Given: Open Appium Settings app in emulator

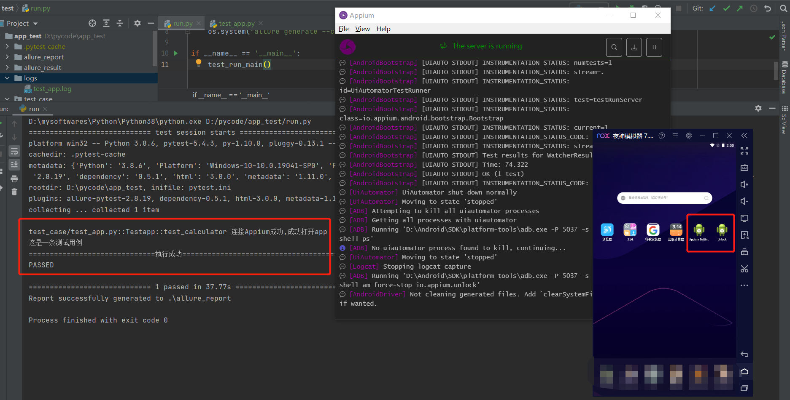Looking at the screenshot, I should tap(699, 232).
